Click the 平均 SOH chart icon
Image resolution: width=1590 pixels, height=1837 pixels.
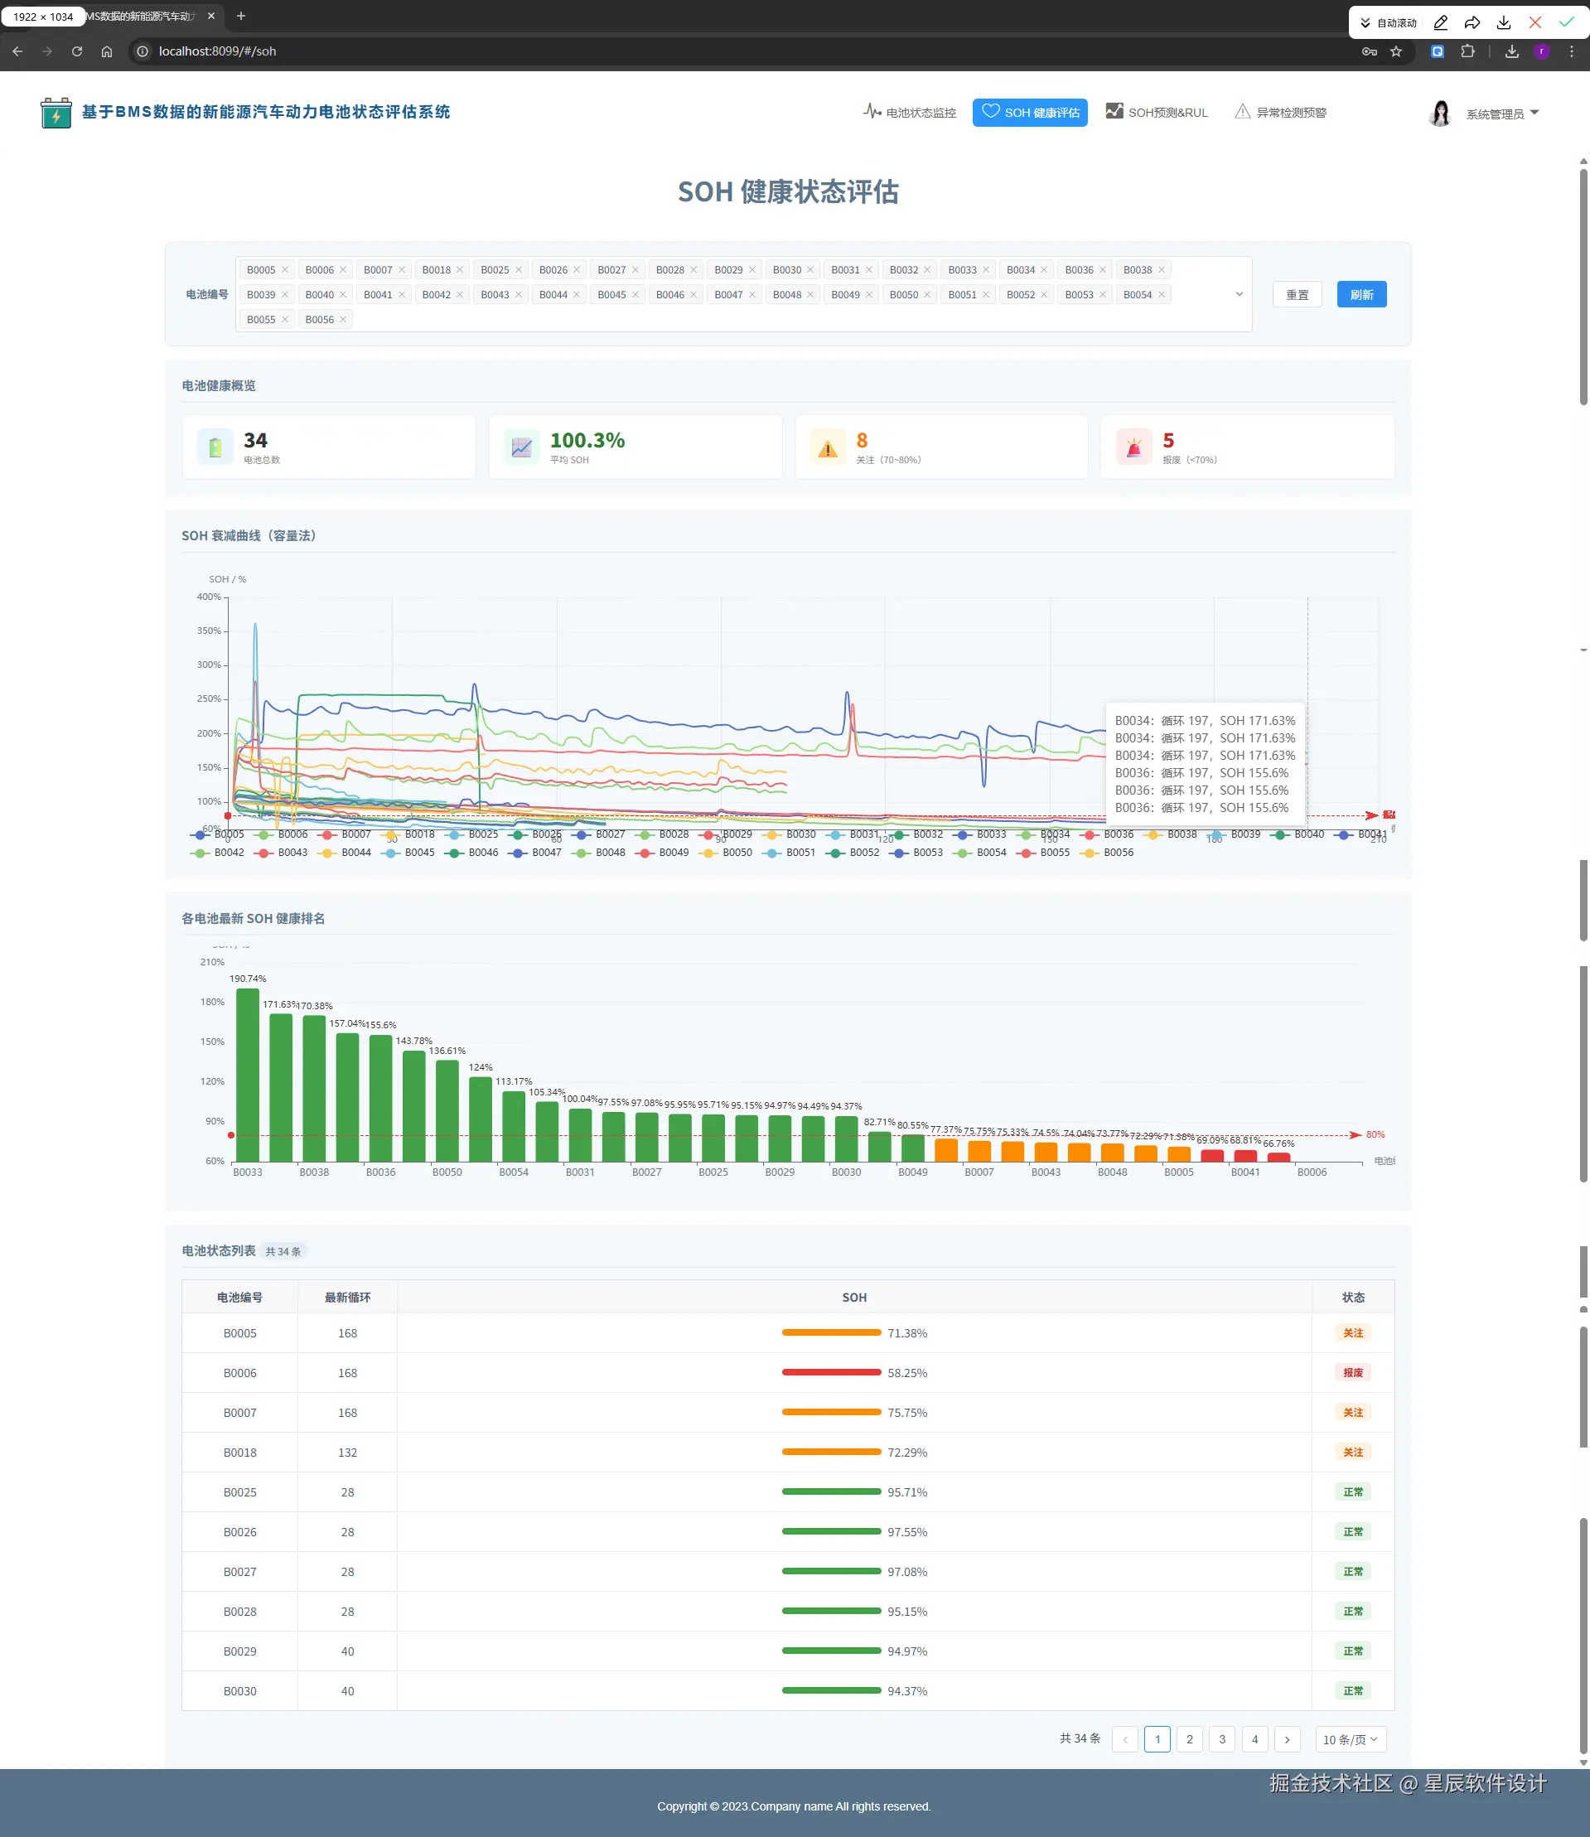click(522, 447)
